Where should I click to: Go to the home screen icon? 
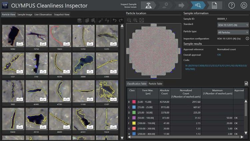[243, 5]
